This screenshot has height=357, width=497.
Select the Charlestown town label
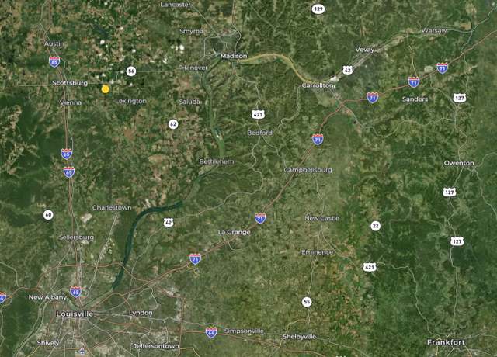point(112,207)
